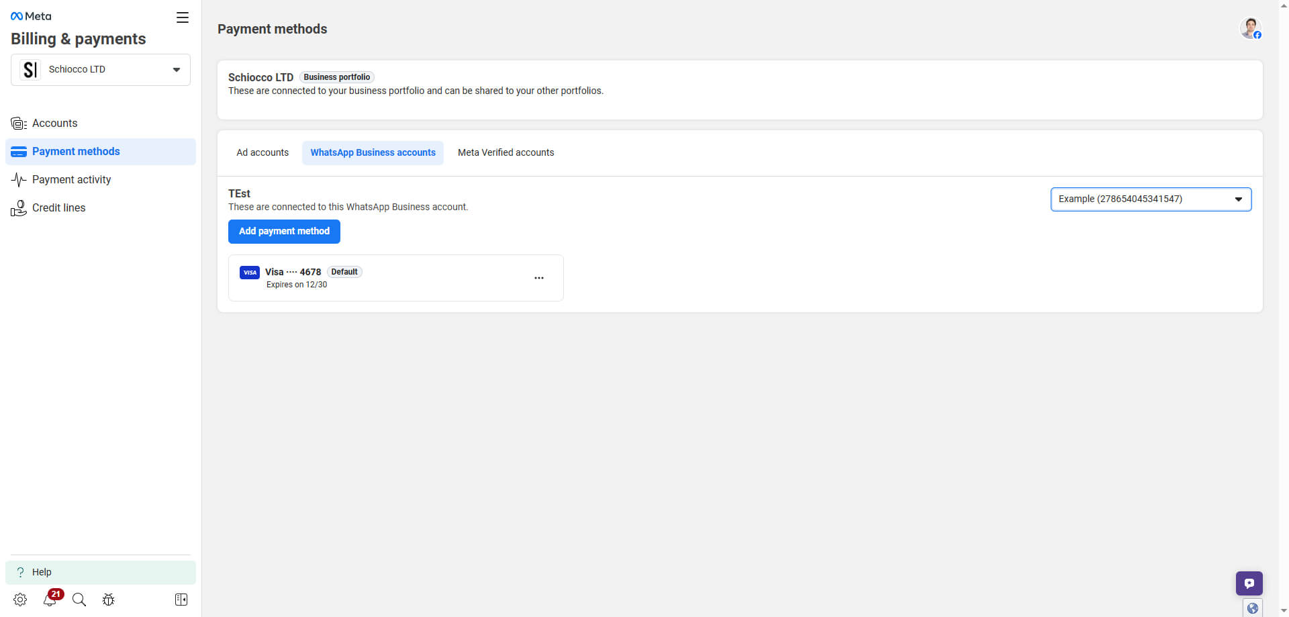
Task: Expand the Schiocco LTD portfolio dropdown
Action: (x=101, y=70)
